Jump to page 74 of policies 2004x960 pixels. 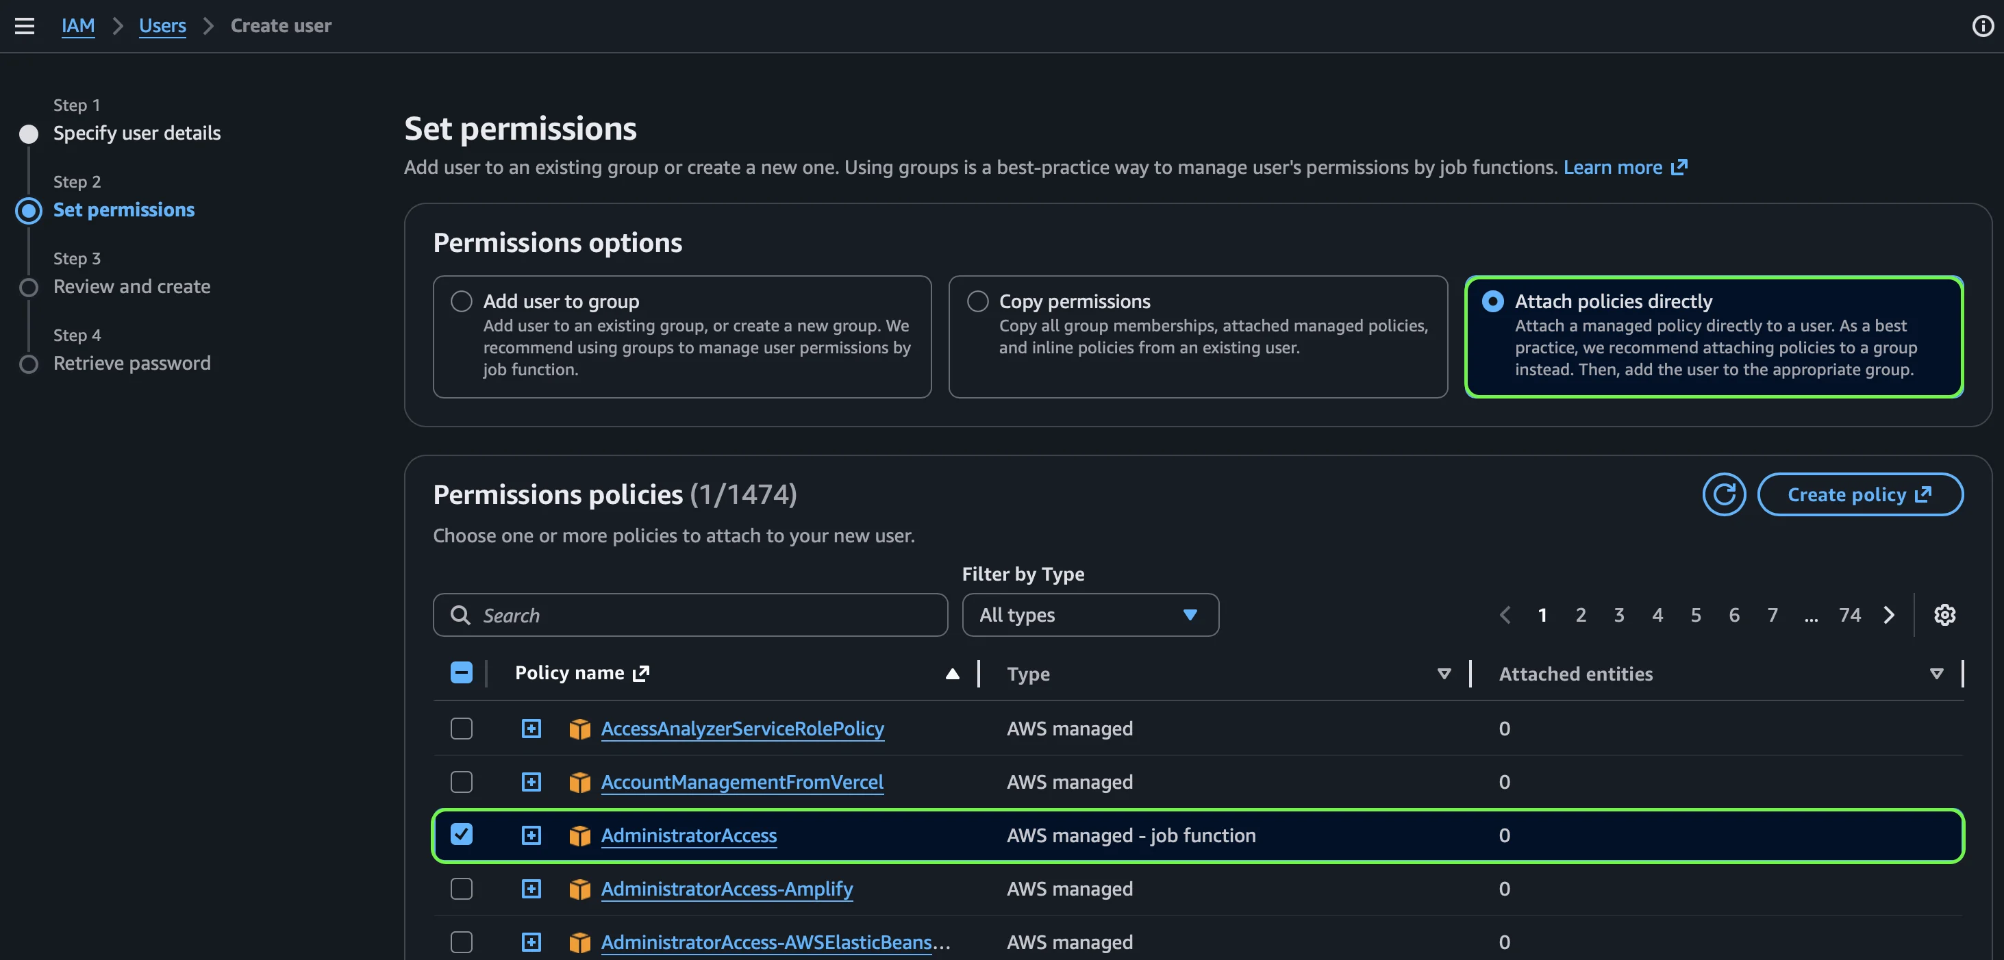coord(1850,615)
